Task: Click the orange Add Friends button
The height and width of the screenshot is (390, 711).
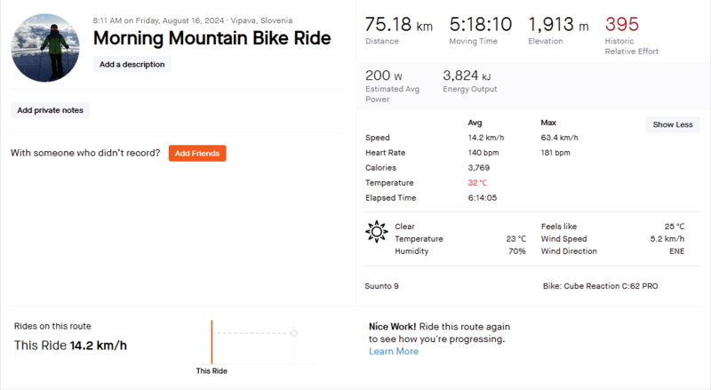Action: pos(197,154)
